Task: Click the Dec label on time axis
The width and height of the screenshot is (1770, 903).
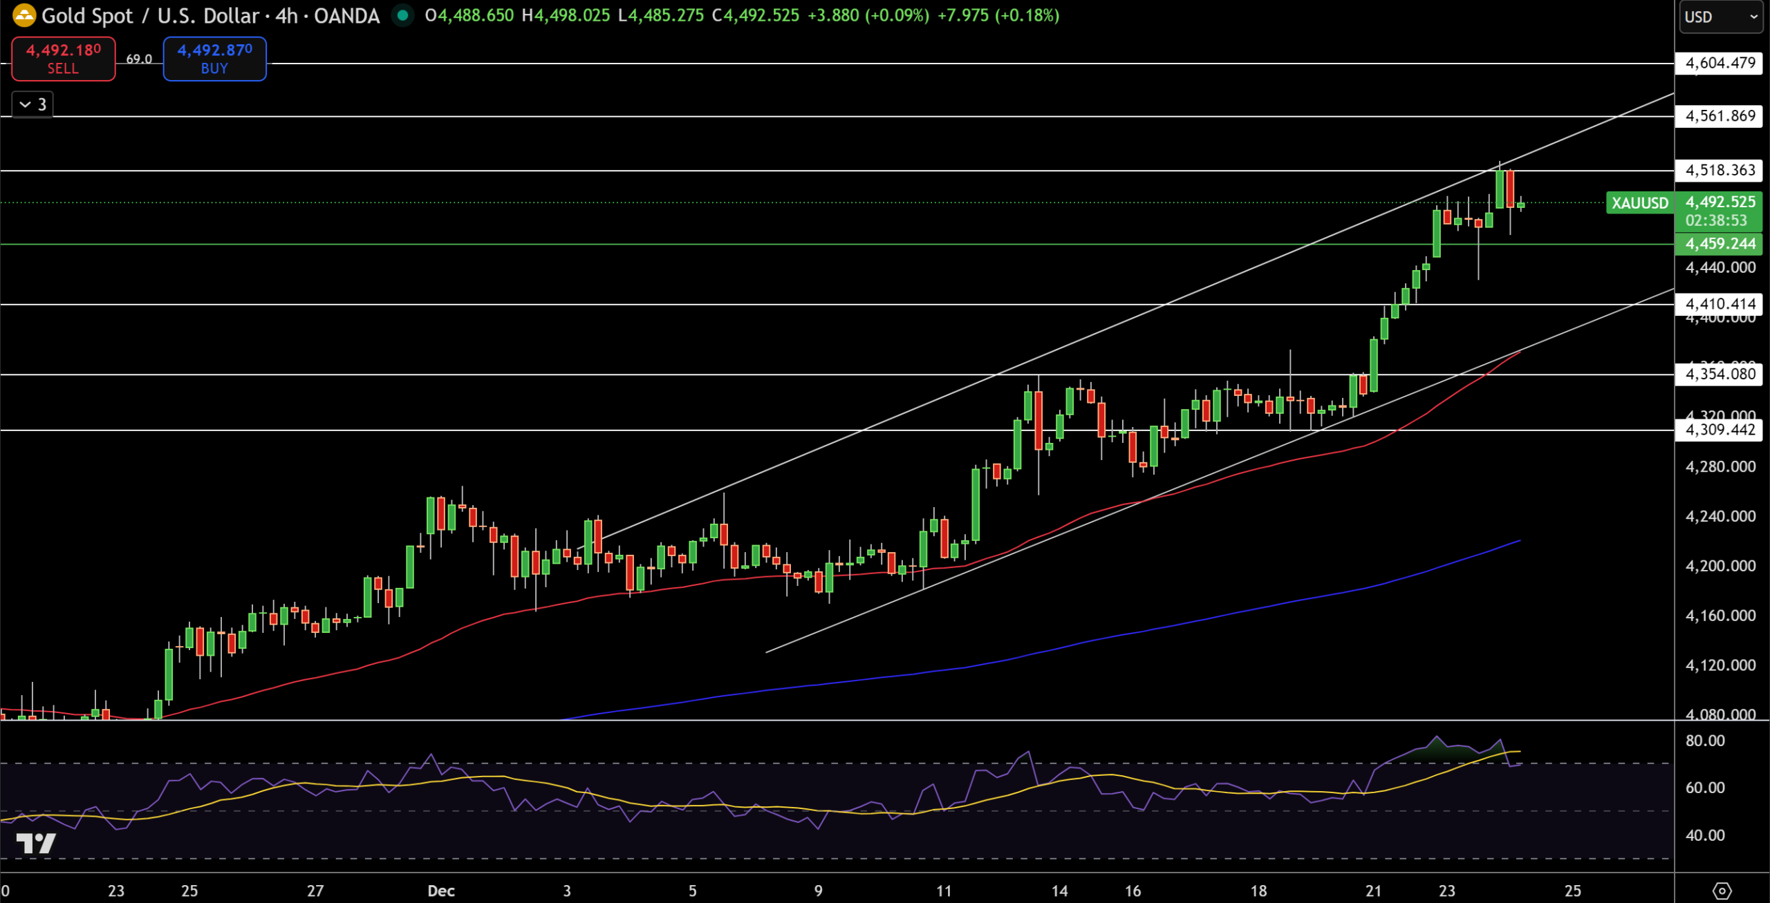Action: [441, 891]
